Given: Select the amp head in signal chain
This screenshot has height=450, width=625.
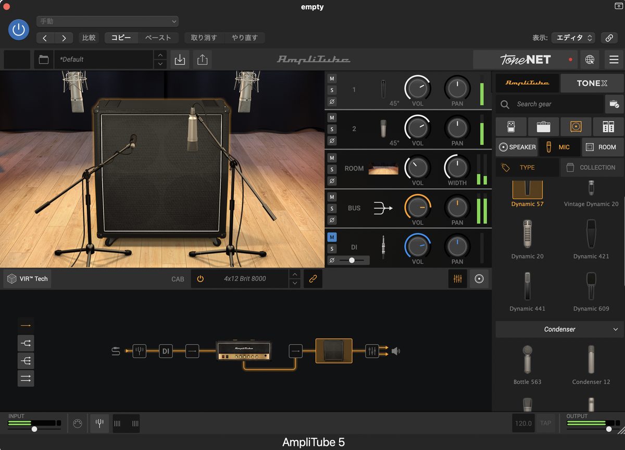Looking at the screenshot, I should (x=244, y=351).
